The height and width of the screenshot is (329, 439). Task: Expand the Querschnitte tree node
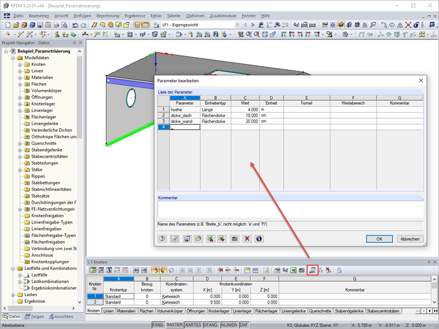click(20, 144)
